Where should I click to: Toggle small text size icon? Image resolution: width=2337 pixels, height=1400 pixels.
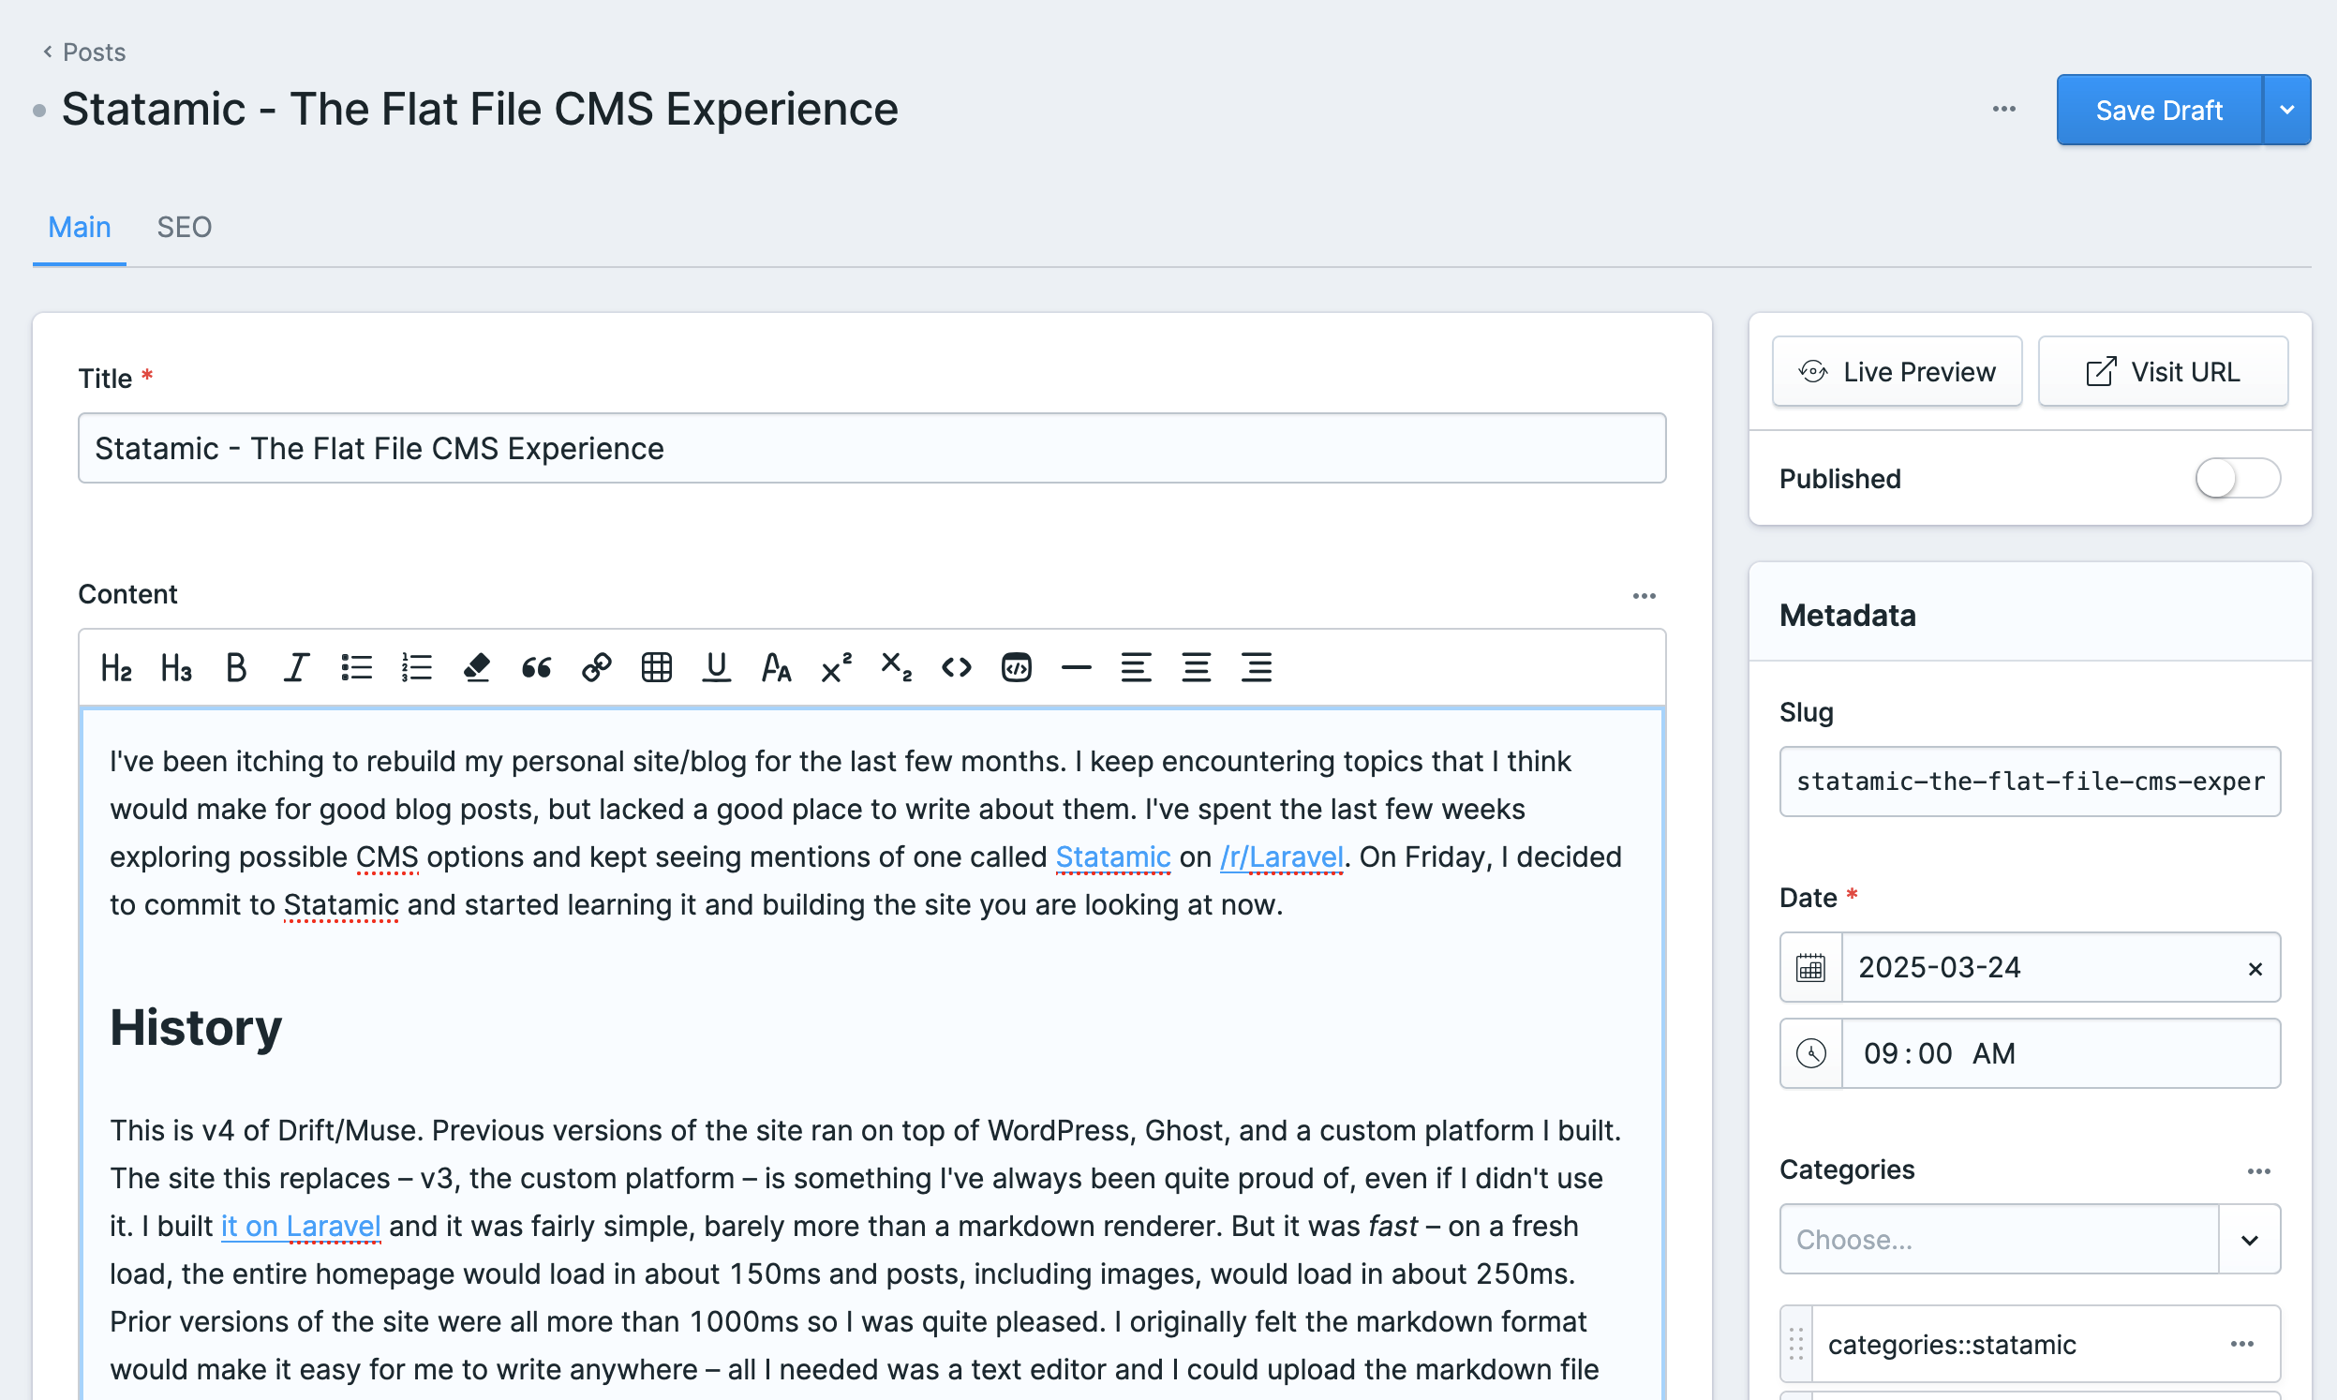[776, 668]
